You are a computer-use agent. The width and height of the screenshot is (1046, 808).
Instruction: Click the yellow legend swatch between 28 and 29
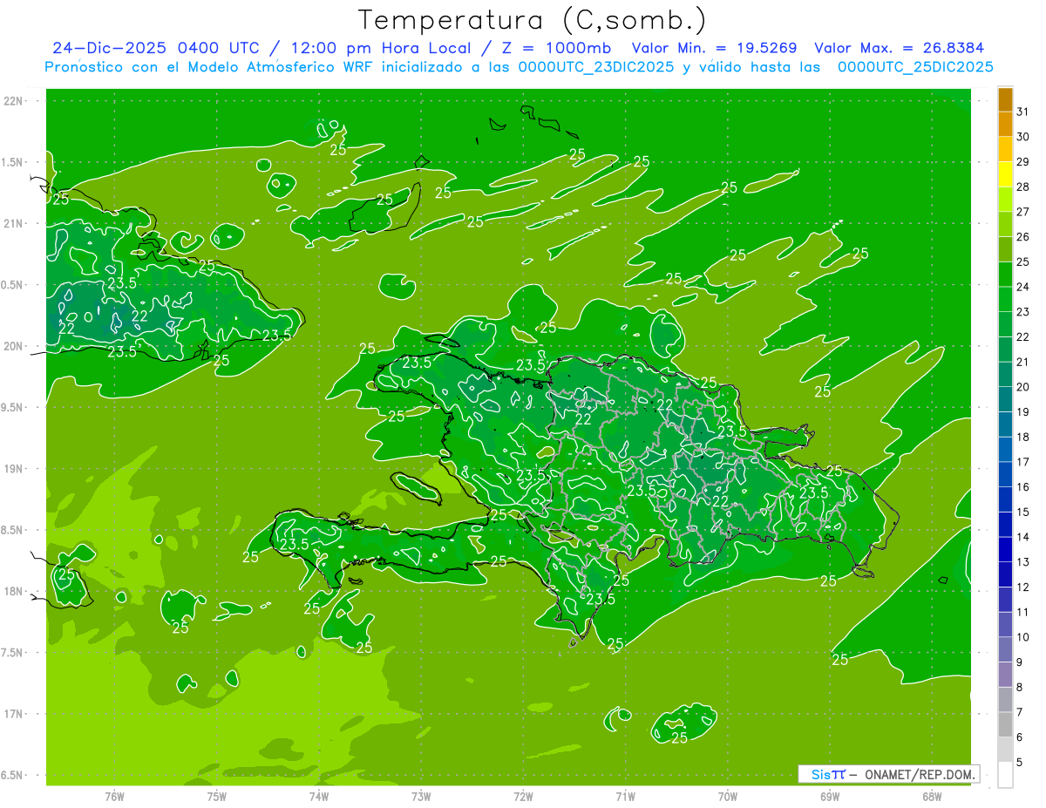point(1006,174)
